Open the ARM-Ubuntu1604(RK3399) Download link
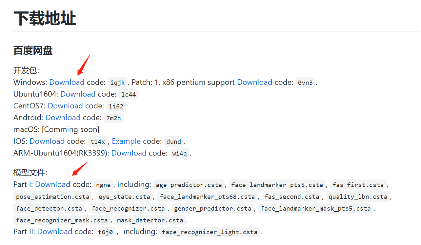The height and width of the screenshot is (245, 421). pyautogui.click(x=129, y=153)
